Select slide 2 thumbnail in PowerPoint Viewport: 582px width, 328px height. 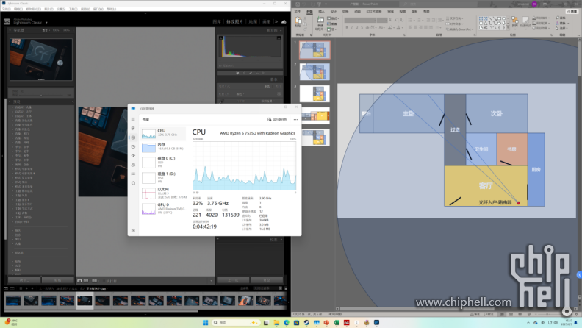pyautogui.click(x=315, y=71)
